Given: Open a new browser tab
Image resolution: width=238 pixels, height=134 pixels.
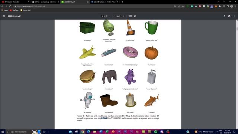Looking at the screenshot, I should pyautogui.click(x=122, y=2).
